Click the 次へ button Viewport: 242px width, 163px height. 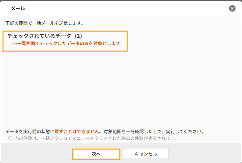point(96,154)
